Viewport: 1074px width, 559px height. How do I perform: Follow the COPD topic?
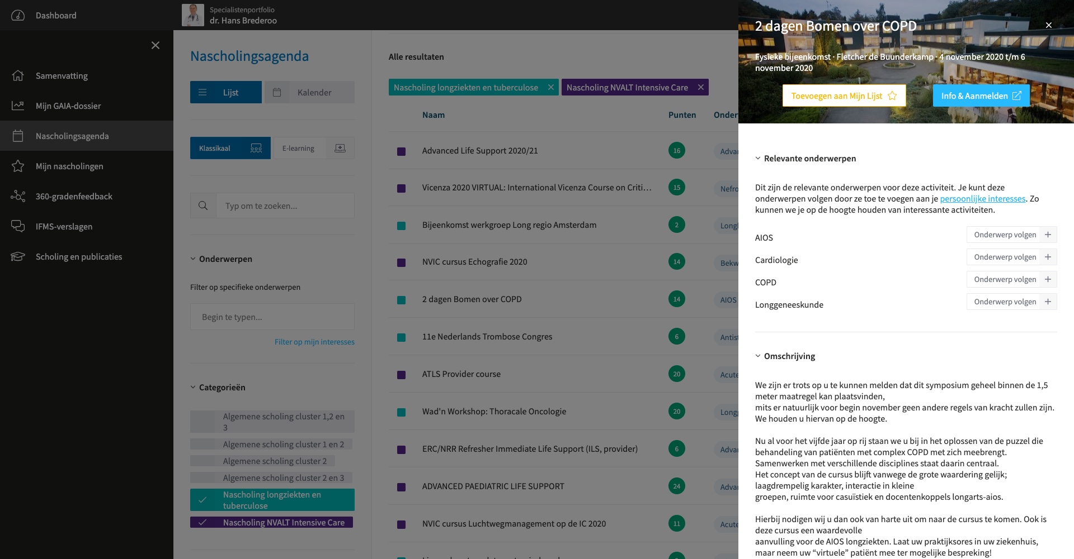(x=1012, y=279)
